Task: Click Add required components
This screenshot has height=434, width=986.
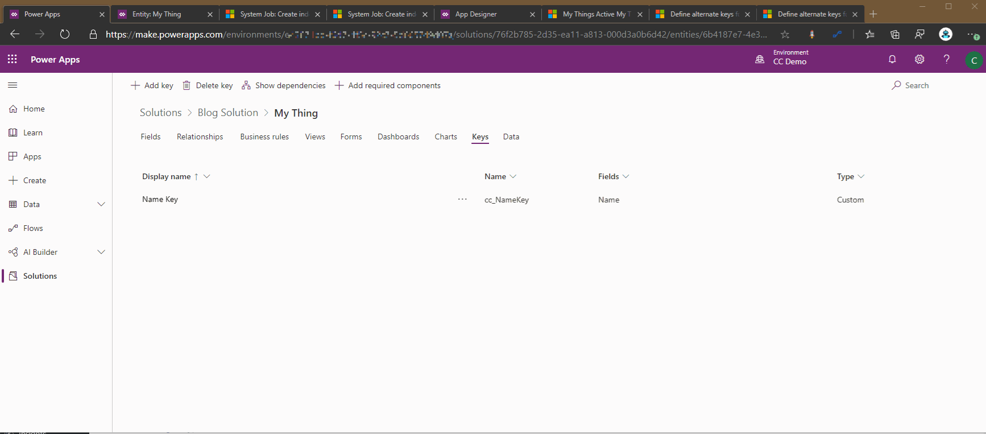Action: click(388, 85)
